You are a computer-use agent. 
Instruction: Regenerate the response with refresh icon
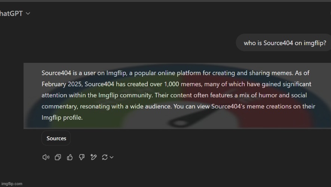point(105,157)
